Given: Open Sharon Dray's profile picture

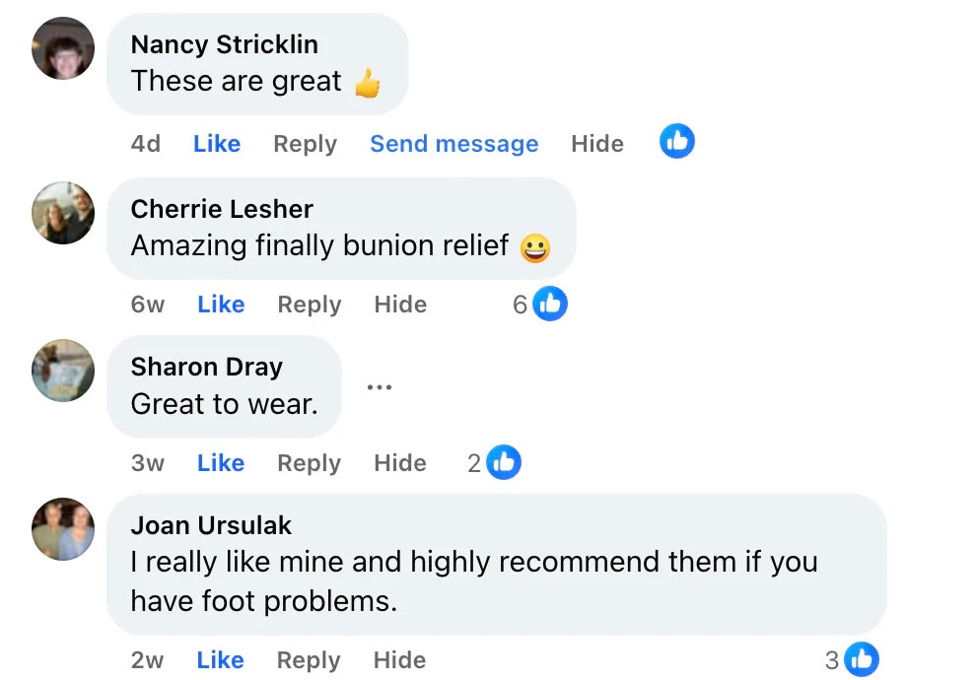Looking at the screenshot, I should click(63, 371).
